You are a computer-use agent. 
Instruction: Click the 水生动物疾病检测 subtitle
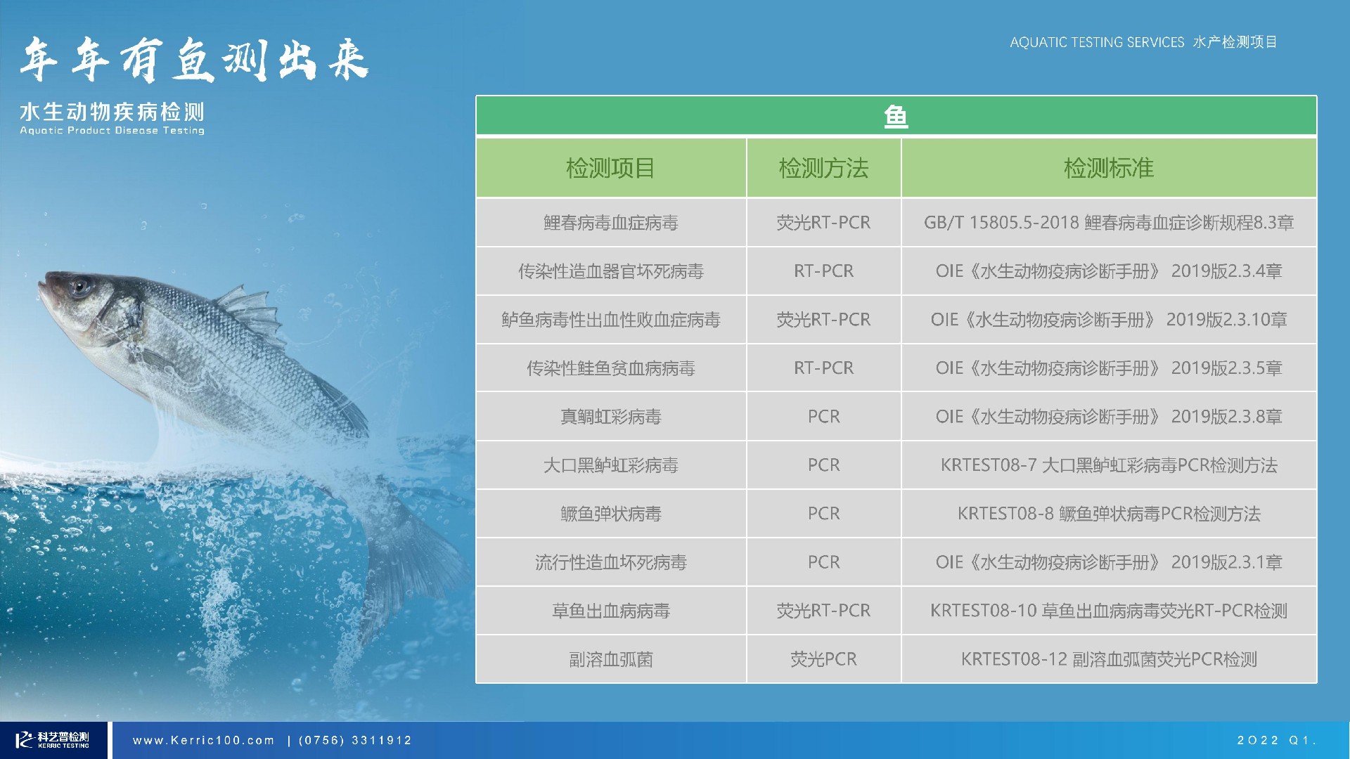(x=112, y=112)
